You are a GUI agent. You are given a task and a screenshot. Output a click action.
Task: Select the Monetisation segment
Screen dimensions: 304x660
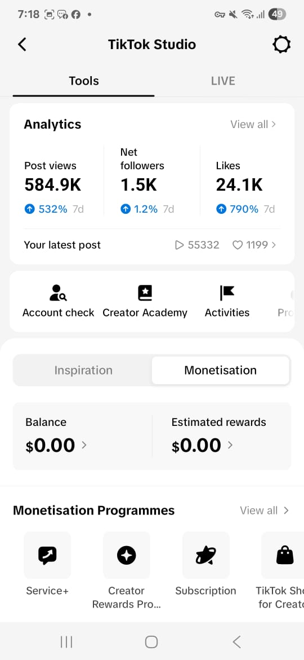pyautogui.click(x=221, y=371)
